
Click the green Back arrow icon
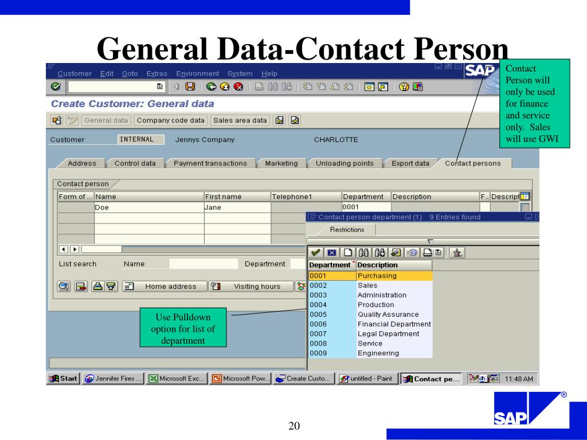click(x=212, y=87)
